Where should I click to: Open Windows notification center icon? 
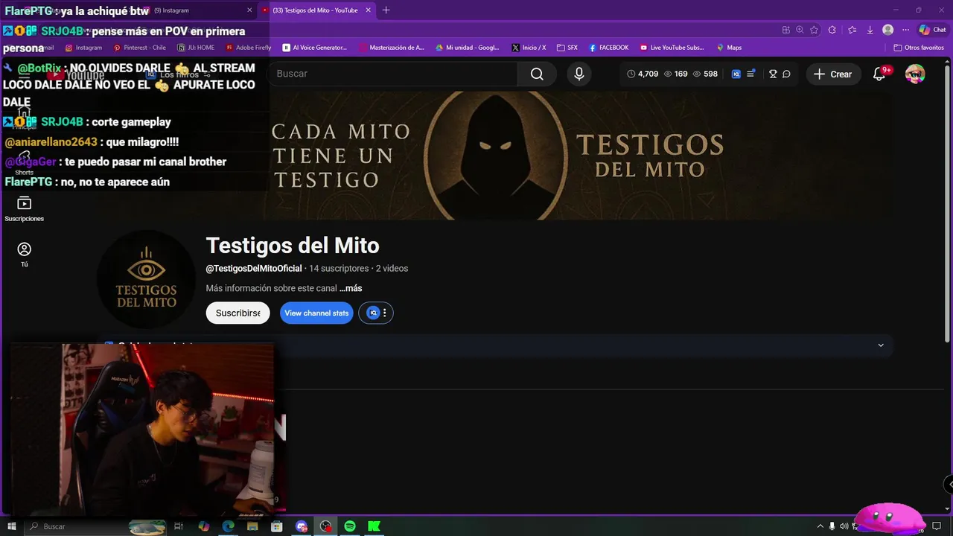point(937,526)
